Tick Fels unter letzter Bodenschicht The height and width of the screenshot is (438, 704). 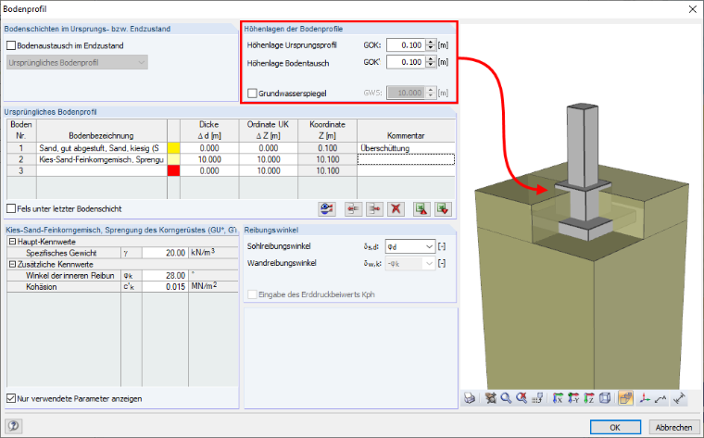pyautogui.click(x=11, y=208)
